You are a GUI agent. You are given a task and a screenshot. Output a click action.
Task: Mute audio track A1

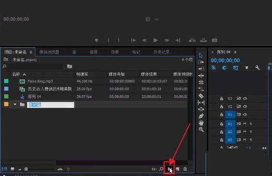(x=245, y=124)
